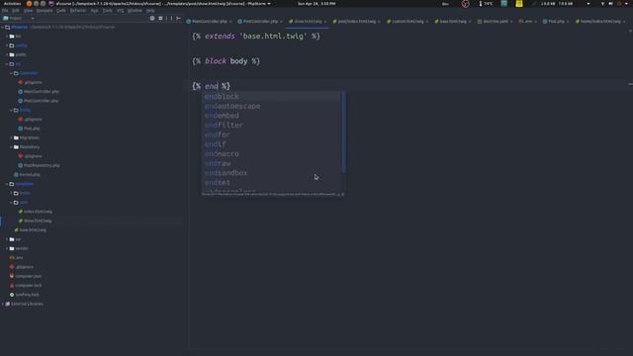633x356 pixels.
Task: Choose endfor completion suggestion
Action: [x=271, y=134]
